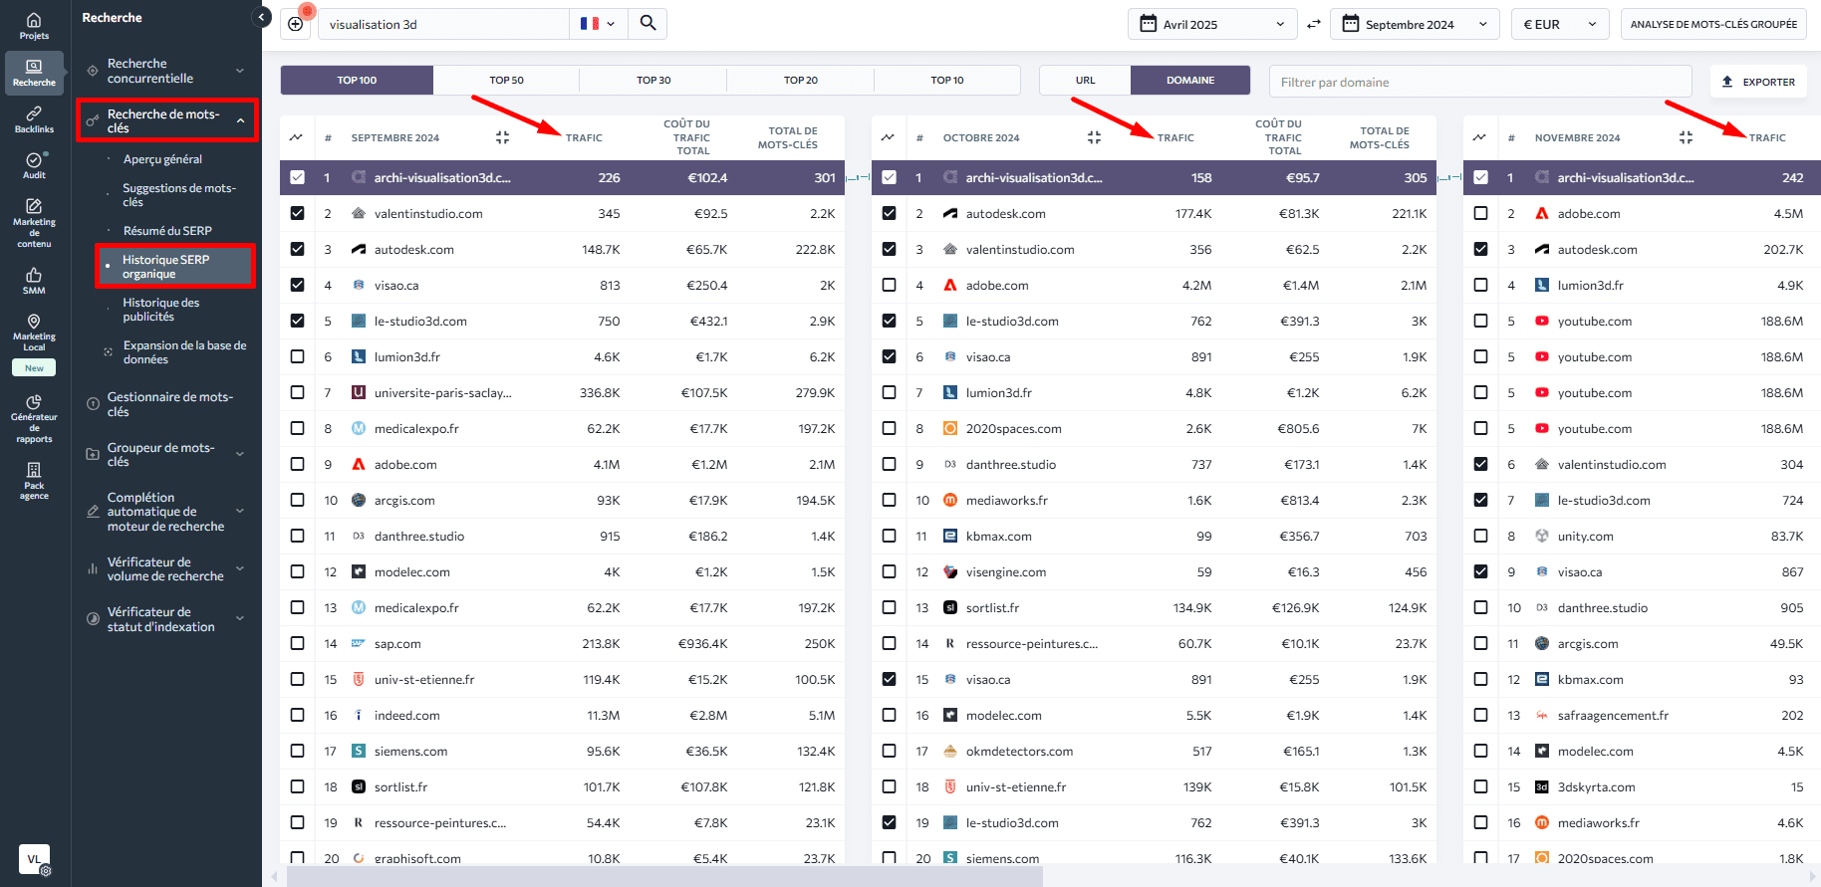Open Historique SERP organique item

[175, 267]
